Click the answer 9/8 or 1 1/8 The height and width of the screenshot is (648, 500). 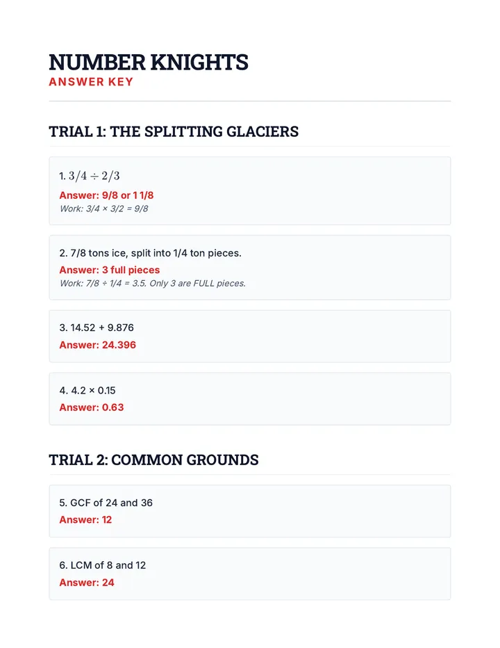tap(106, 195)
